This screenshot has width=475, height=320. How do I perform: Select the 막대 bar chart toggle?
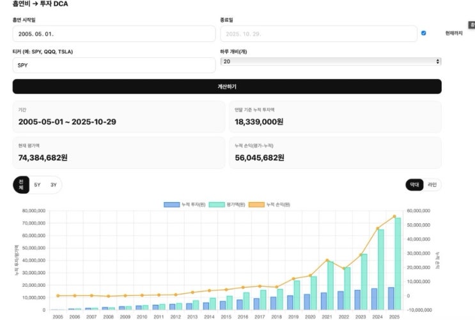pyautogui.click(x=414, y=185)
